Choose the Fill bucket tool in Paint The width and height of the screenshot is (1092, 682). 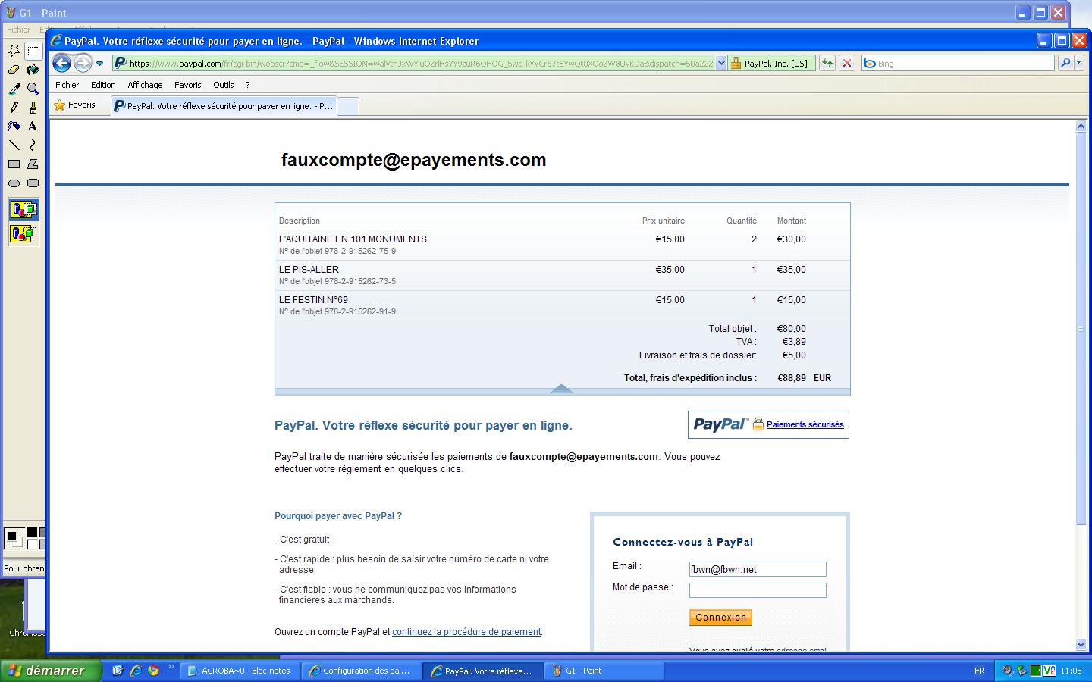point(33,70)
